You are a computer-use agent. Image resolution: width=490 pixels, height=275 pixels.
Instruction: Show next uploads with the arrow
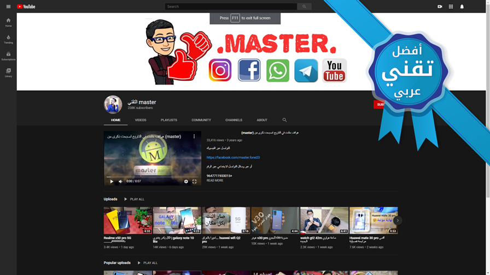tap(398, 220)
